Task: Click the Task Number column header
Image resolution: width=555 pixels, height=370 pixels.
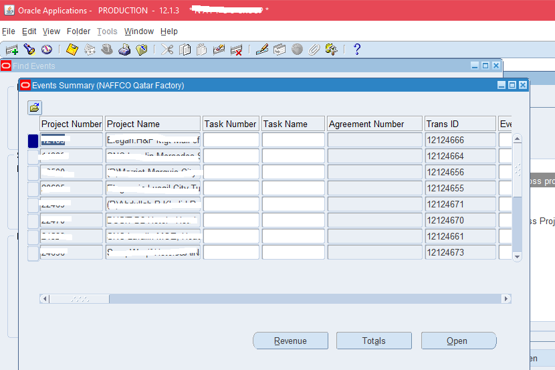Action: click(x=231, y=124)
